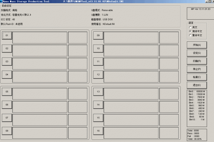Viewport: 214px width, 142px height.
Task: Maximize the Production Tool window
Action: (x=210, y=1)
